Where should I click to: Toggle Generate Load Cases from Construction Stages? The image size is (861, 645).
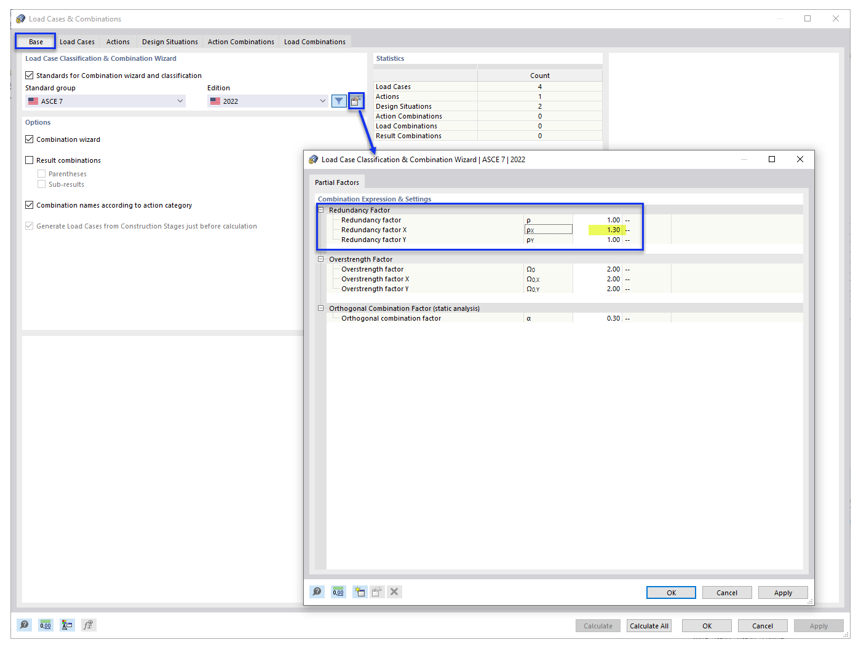coord(29,226)
